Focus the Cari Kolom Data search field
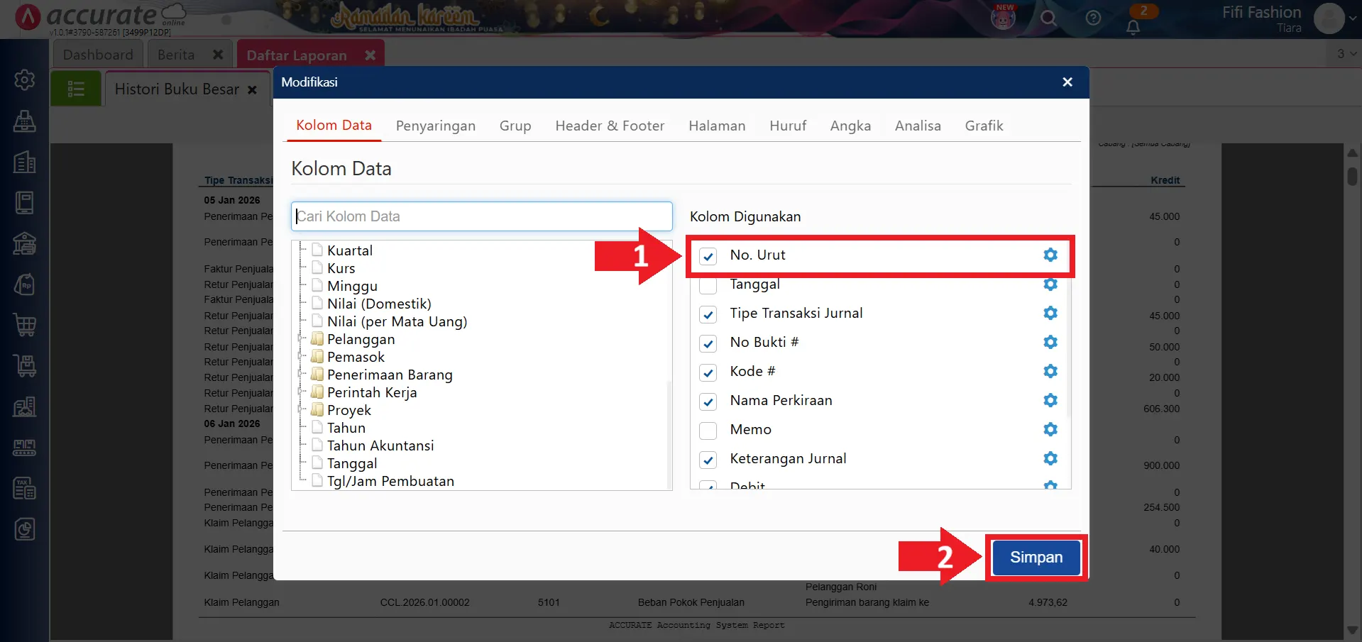 click(481, 216)
